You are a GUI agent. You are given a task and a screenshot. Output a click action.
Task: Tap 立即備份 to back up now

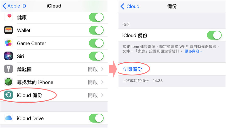click(x=132, y=69)
